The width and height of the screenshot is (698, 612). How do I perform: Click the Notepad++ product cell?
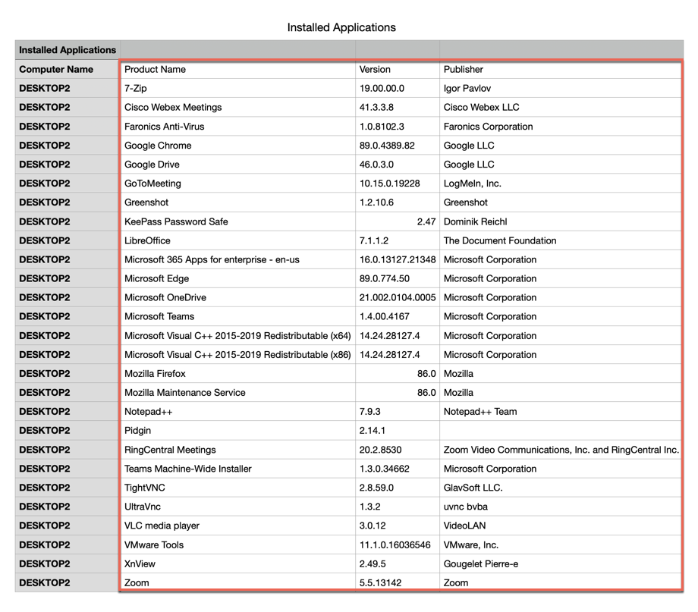tap(237, 412)
